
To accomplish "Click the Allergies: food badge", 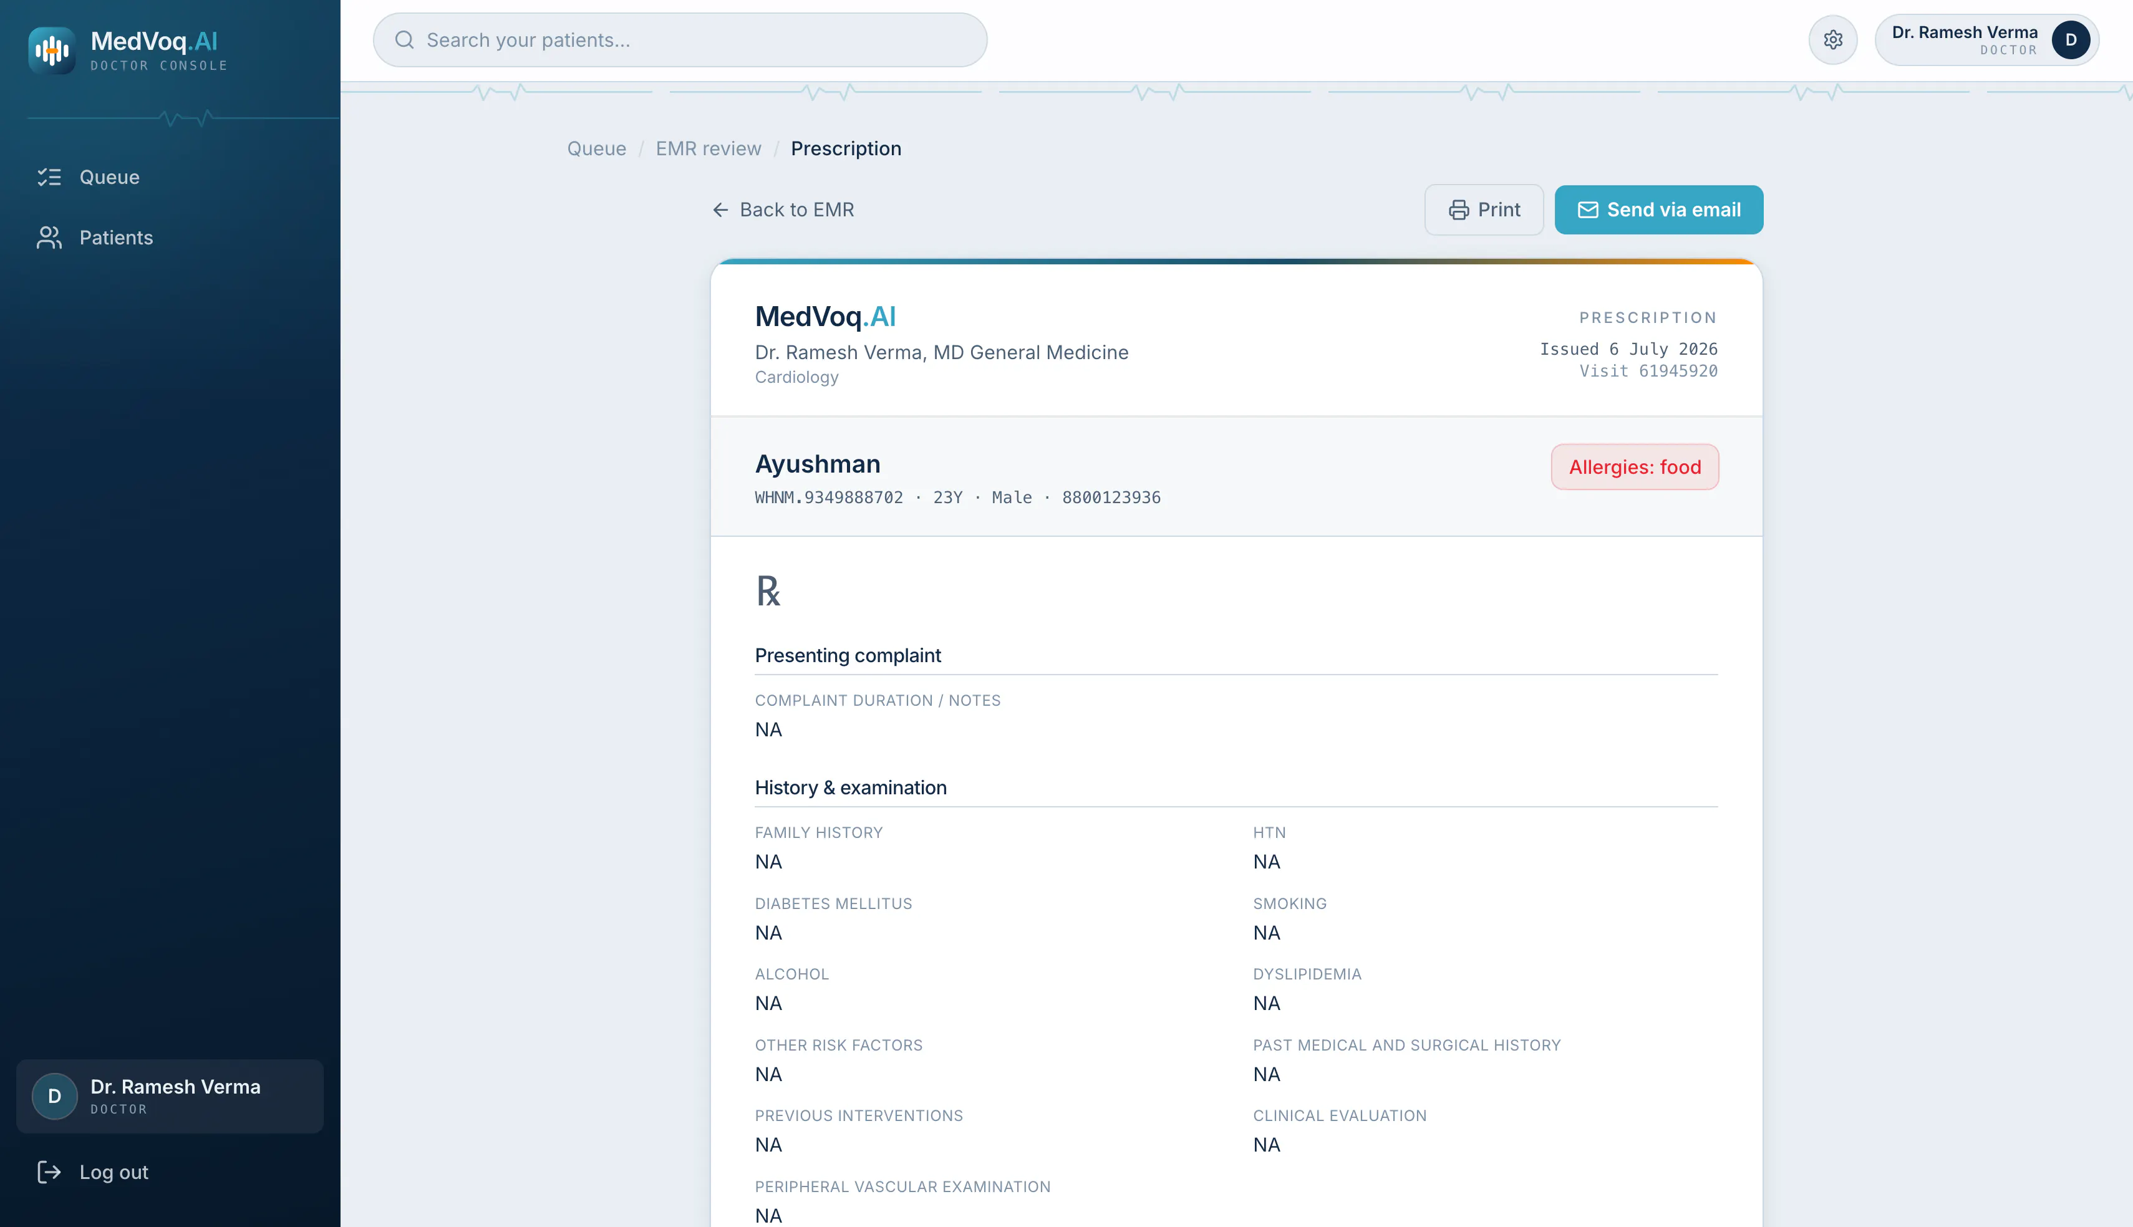I will (x=1635, y=467).
